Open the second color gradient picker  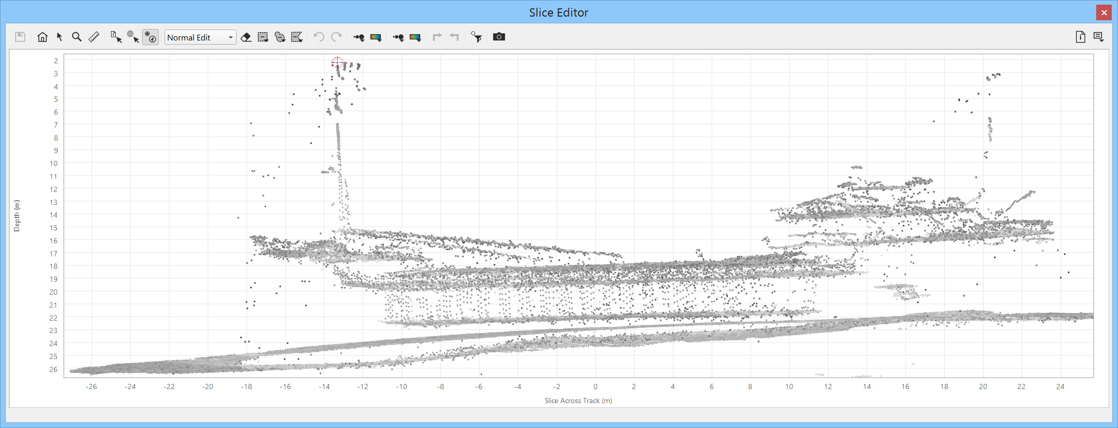(x=415, y=37)
